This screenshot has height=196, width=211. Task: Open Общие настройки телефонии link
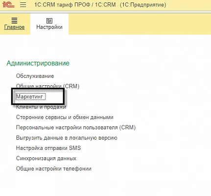(53, 169)
